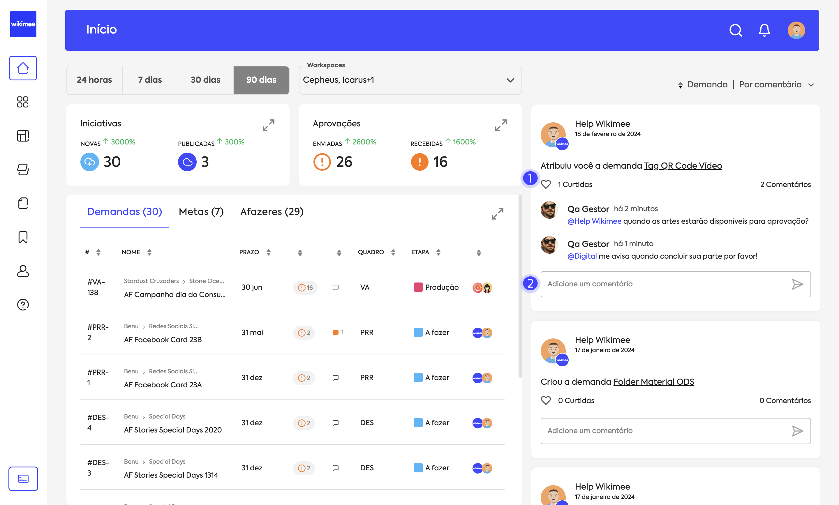839x505 pixels.
Task: Like the Tag QR Code Vídeo post
Action: [546, 184]
